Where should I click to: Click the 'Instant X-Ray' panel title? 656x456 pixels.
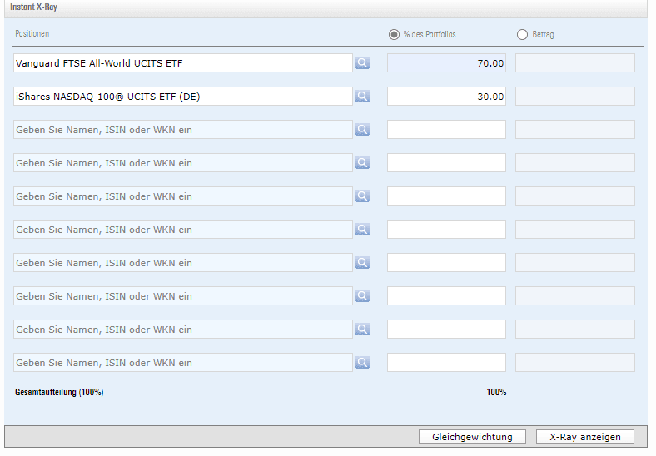point(33,7)
